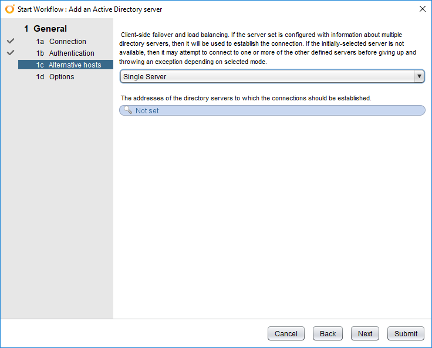Go to the 1a Connection step
Image resolution: width=432 pixels, height=348 pixels.
click(x=61, y=42)
